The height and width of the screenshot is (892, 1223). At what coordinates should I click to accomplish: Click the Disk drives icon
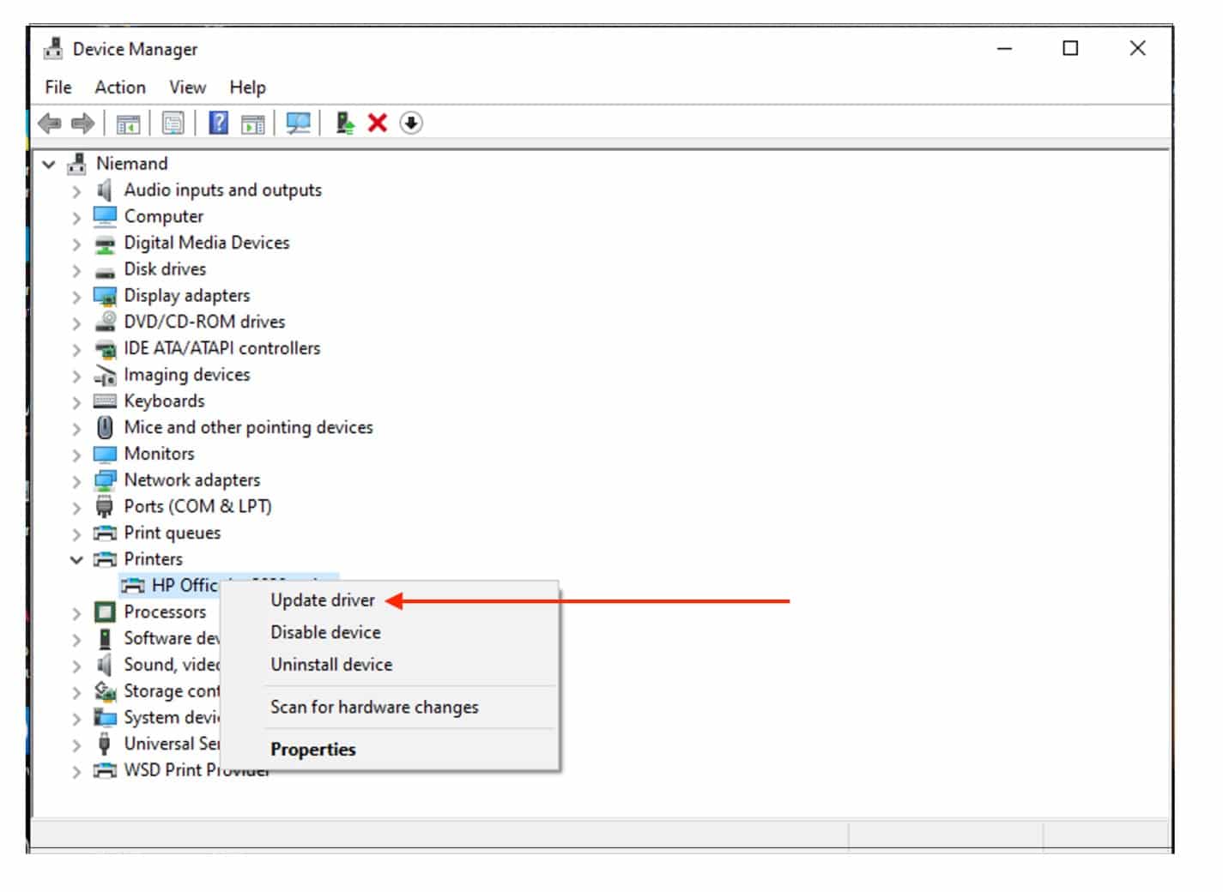[105, 271]
